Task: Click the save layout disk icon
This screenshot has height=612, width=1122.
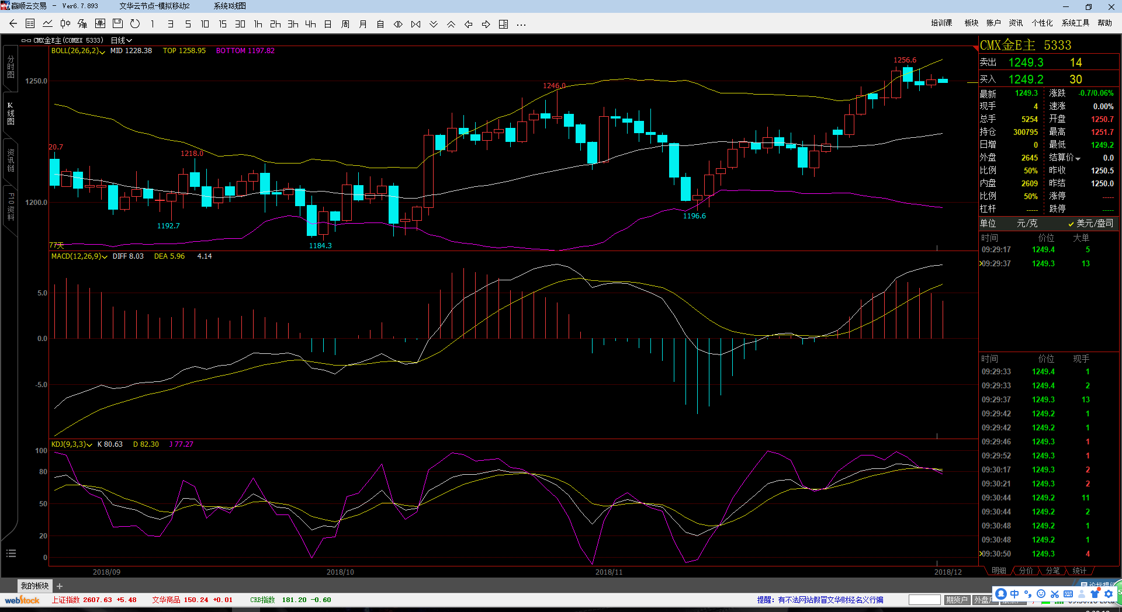Action: click(x=117, y=24)
